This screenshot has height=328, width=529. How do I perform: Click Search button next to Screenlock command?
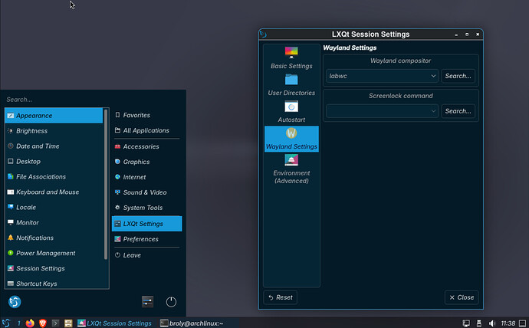[458, 111]
